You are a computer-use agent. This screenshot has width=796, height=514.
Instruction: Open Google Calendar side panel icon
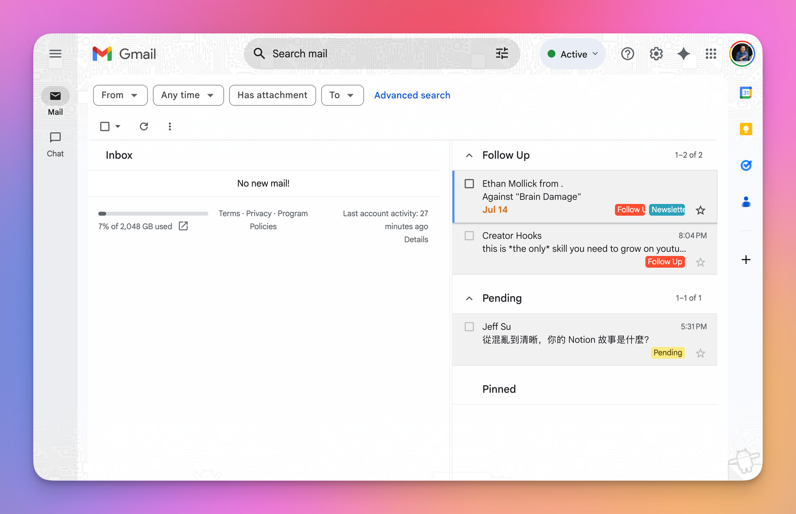click(x=745, y=93)
